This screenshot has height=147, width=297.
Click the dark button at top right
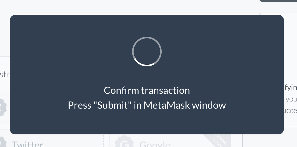(x=278, y=1)
